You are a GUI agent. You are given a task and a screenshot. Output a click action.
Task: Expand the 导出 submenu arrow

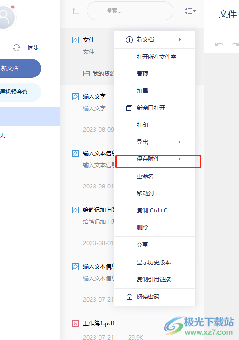tap(180, 142)
